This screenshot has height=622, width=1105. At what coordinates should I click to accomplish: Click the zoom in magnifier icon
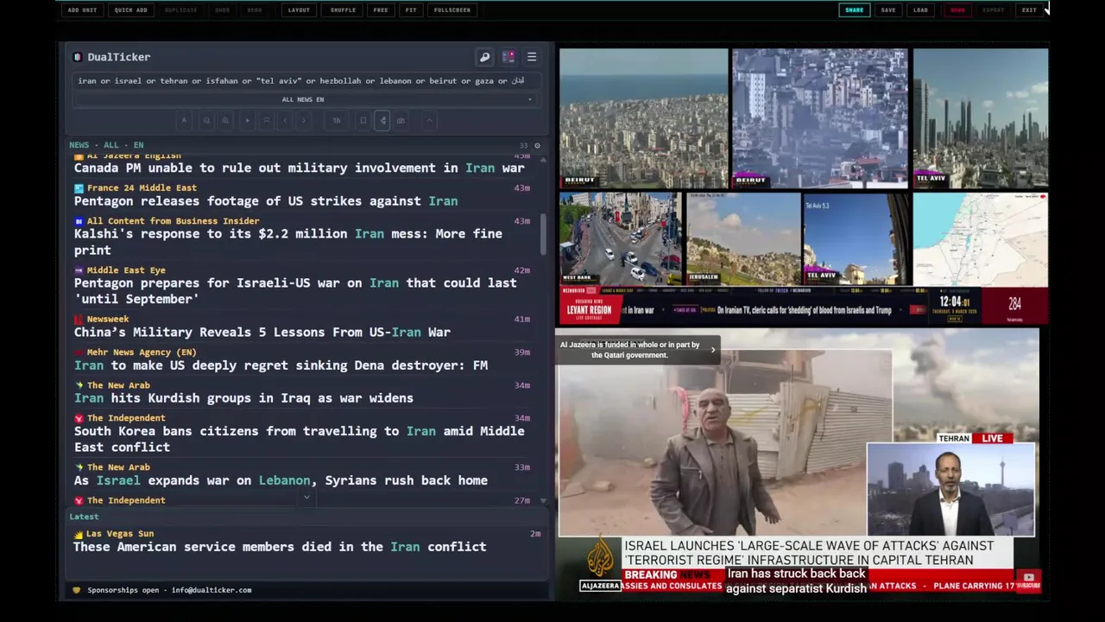pos(225,121)
